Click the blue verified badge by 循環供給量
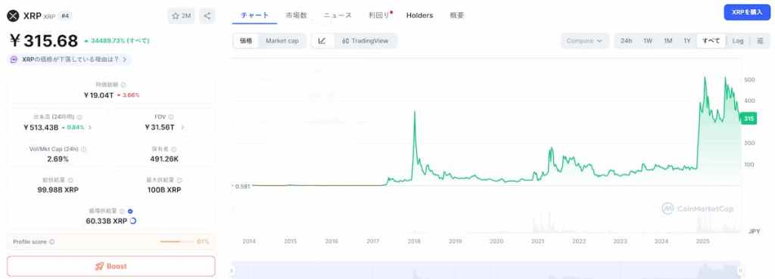 [130, 212]
